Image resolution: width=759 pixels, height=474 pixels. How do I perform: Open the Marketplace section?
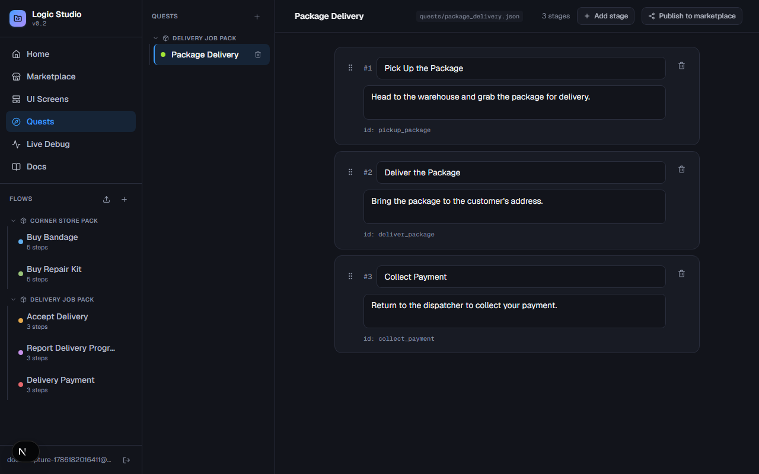pyautogui.click(x=71, y=76)
